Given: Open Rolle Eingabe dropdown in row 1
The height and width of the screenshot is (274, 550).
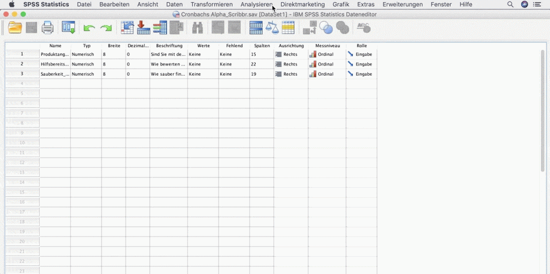Looking at the screenshot, I should click(361, 54).
